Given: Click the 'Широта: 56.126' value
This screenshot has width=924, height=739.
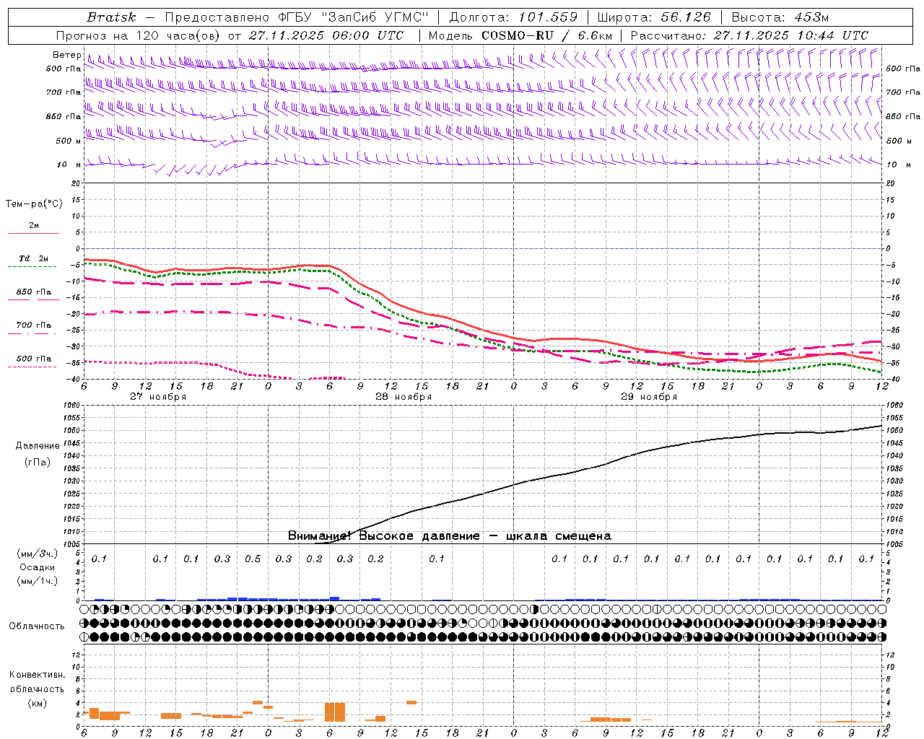Looking at the screenshot, I should pos(654,17).
